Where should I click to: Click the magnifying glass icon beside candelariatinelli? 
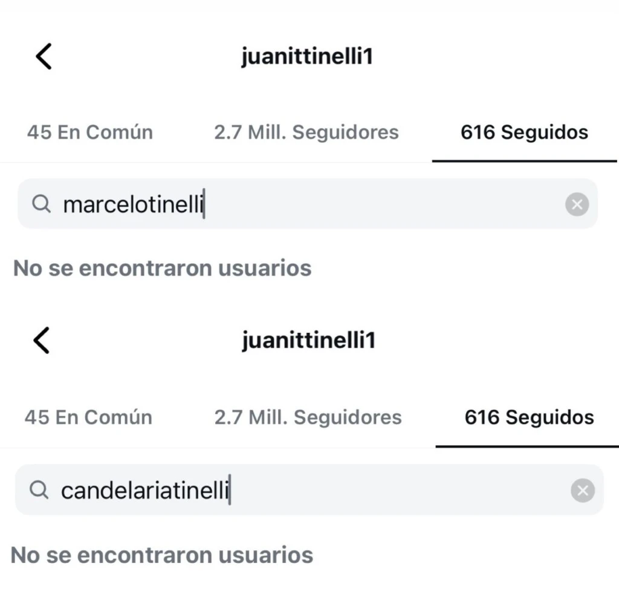point(39,491)
